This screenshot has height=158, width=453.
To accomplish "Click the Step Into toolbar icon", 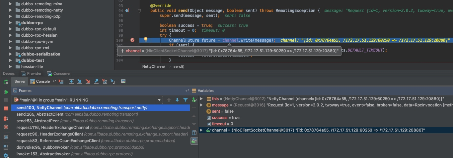I will click(x=79, y=81).
